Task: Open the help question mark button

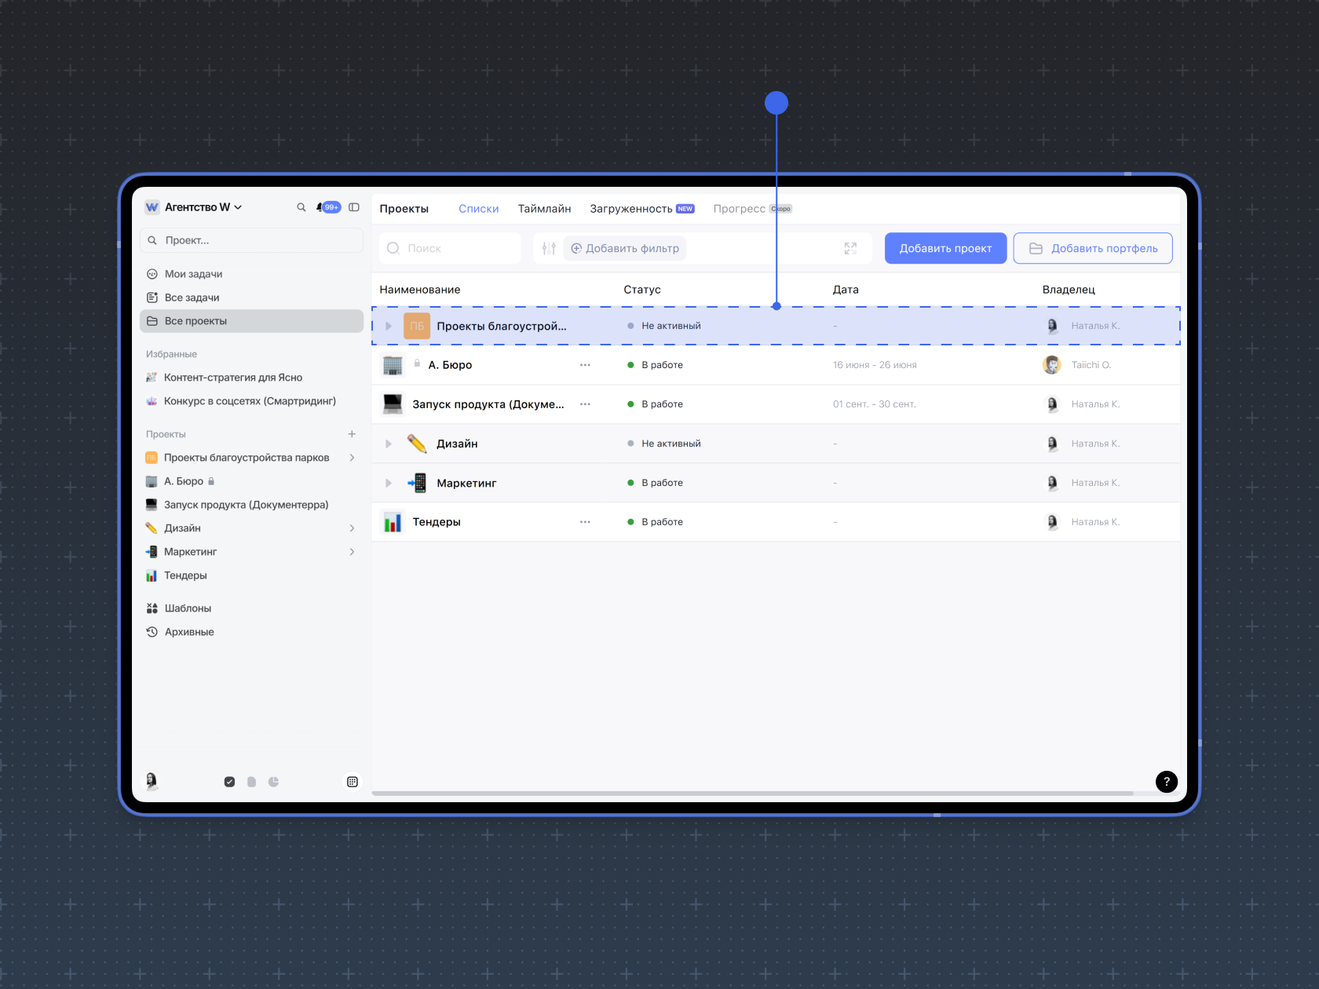Action: (1166, 781)
